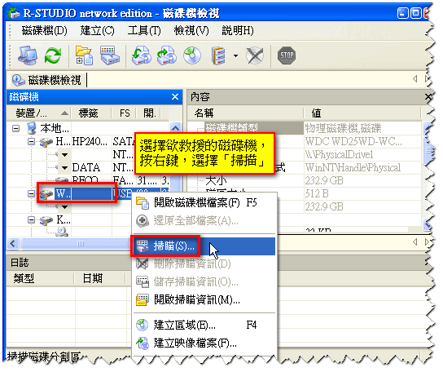
Task: Click the tab scroll left arrow near toolbar
Action: click(x=414, y=79)
